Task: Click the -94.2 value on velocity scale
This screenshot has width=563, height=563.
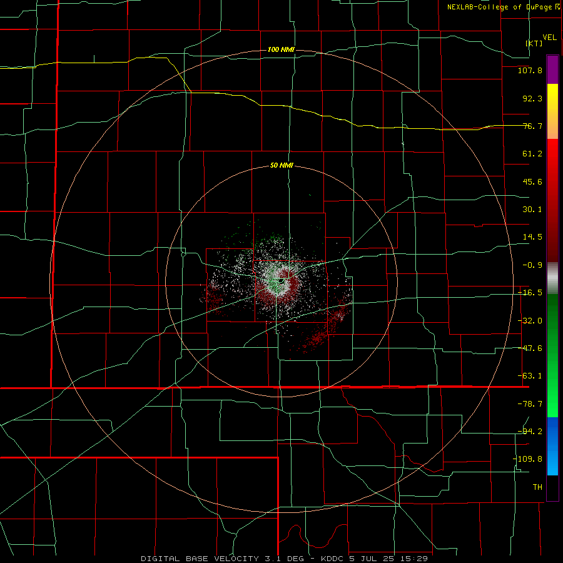Action: click(x=530, y=431)
